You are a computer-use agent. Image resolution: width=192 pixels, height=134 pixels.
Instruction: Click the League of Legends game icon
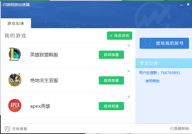pos(15,54)
